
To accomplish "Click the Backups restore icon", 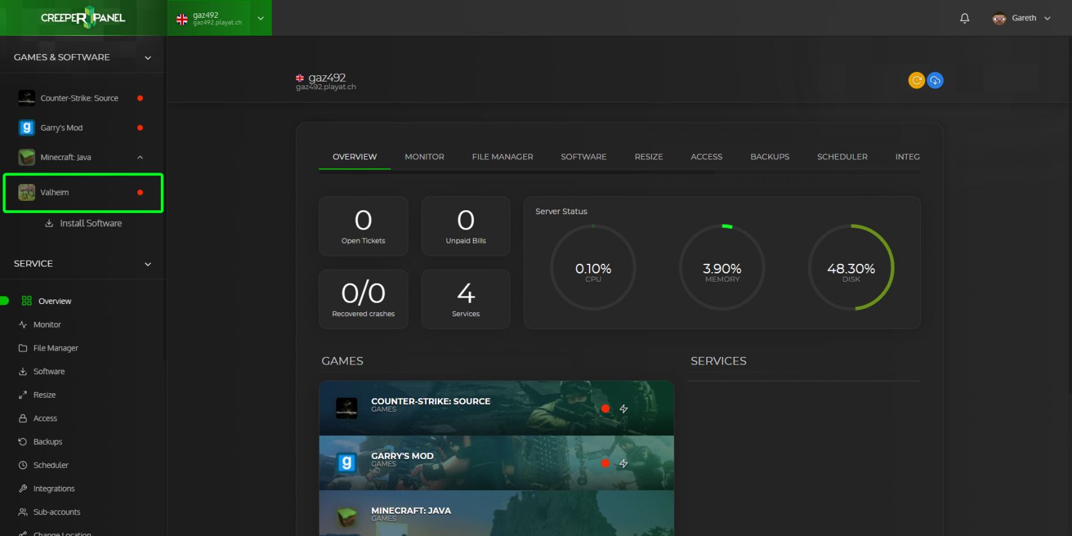I will (23, 442).
